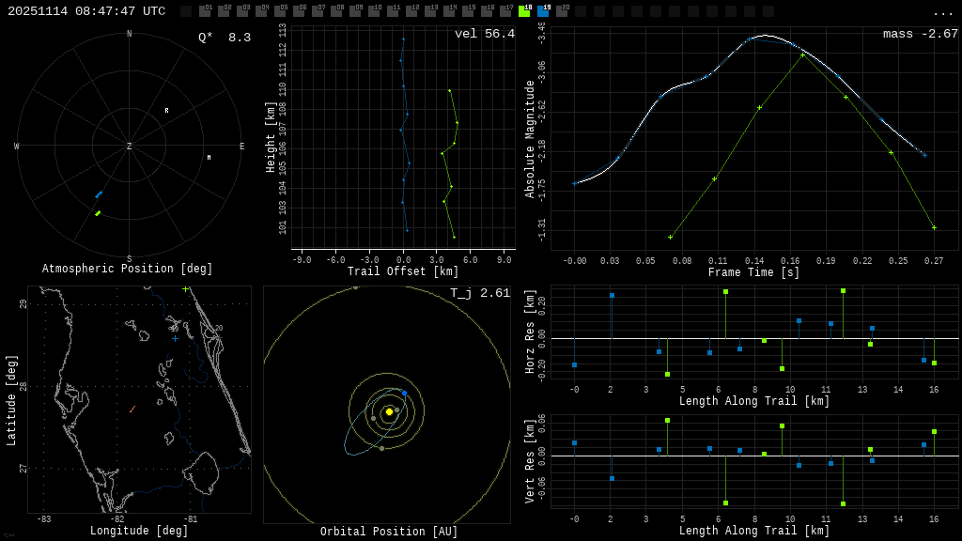This screenshot has height=541, width=962.
Task: Click the bottom blue point in trail offset plot
Action: coord(407,230)
